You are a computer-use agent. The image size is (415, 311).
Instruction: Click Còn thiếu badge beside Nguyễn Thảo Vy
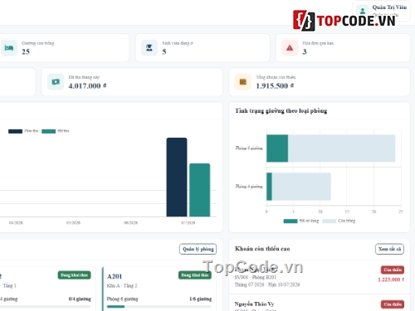tap(393, 304)
